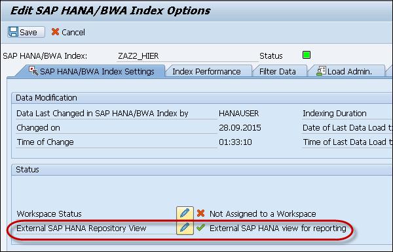Click the Cancel button
This screenshot has height=252, width=393.
68,32
